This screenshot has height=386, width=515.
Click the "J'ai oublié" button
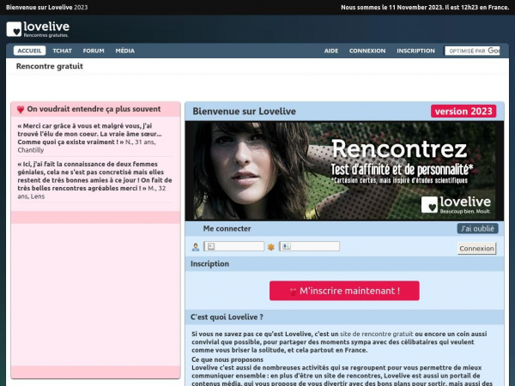pos(477,229)
